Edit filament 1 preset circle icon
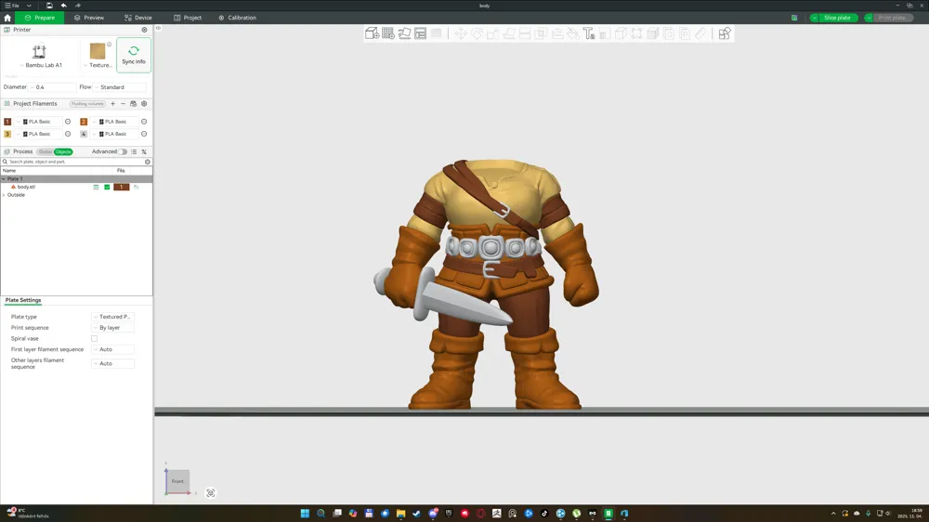929x522 pixels. click(68, 122)
